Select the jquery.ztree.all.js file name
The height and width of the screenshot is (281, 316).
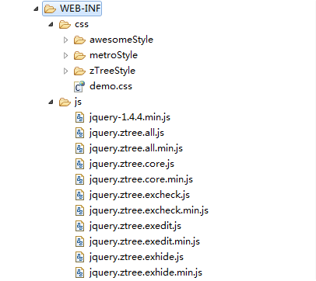coord(127,133)
